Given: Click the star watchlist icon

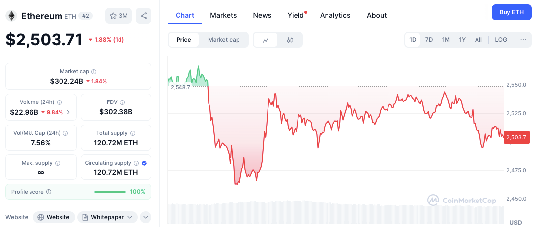Looking at the screenshot, I should [113, 16].
